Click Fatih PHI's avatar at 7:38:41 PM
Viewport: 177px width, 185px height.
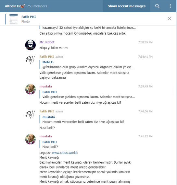pyautogui.click(x=31, y=60)
